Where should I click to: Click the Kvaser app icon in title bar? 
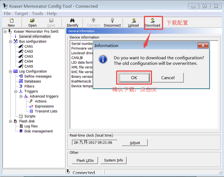[5, 6]
